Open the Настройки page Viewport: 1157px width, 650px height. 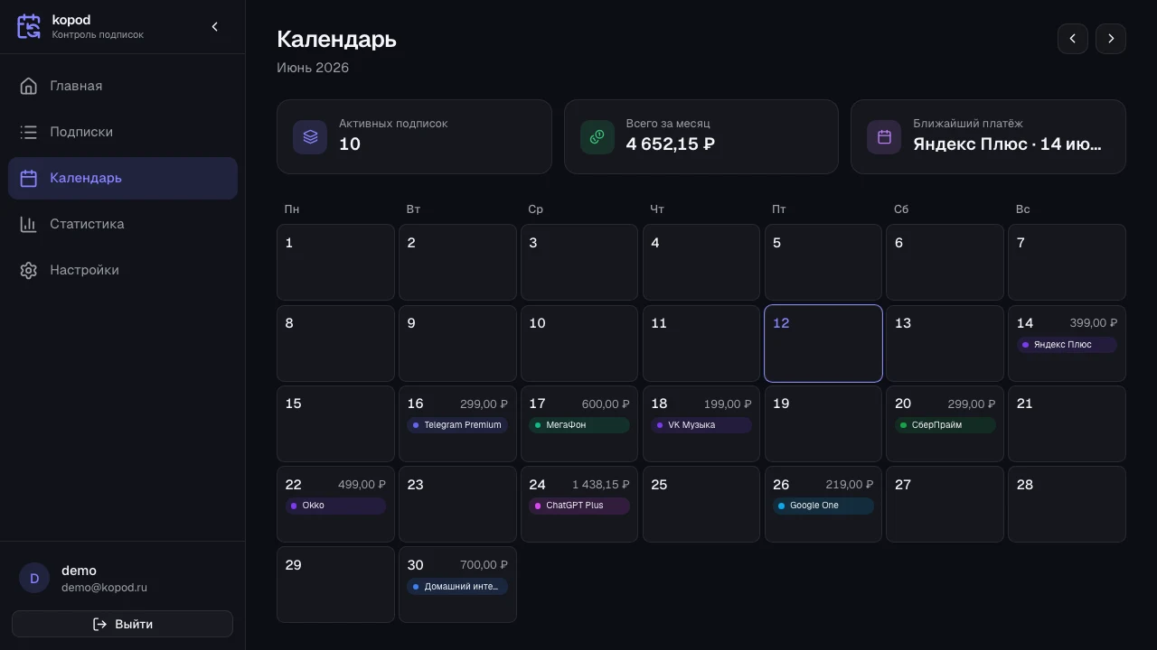click(123, 270)
